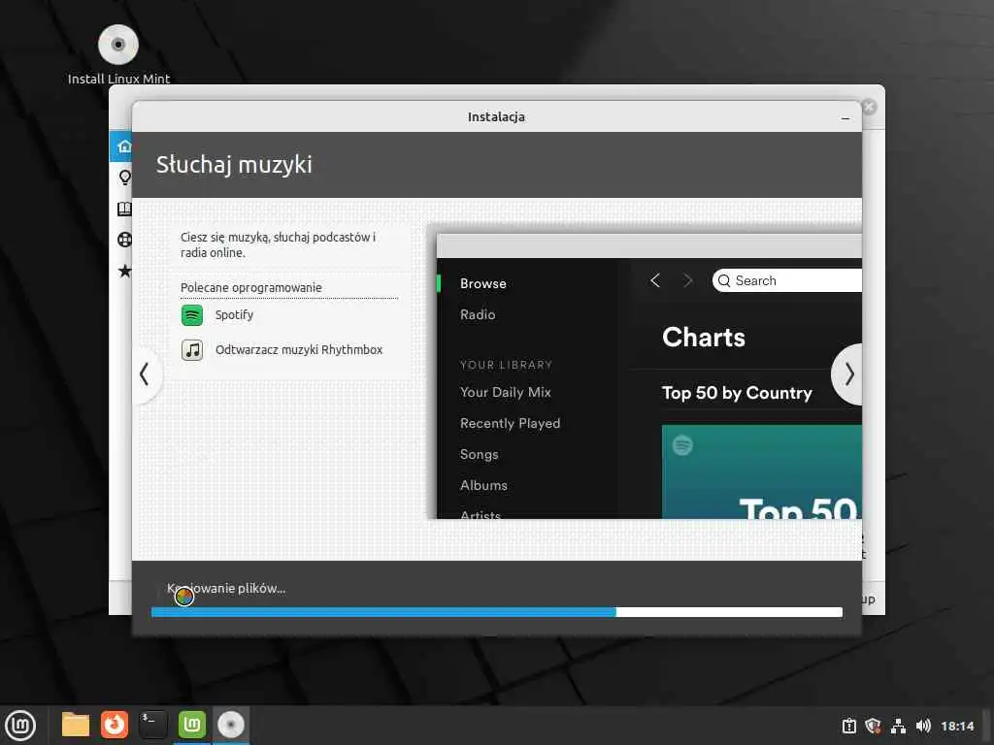Image resolution: width=994 pixels, height=745 pixels.
Task: Open the book documentation icon in sidebar
Action: tap(125, 210)
